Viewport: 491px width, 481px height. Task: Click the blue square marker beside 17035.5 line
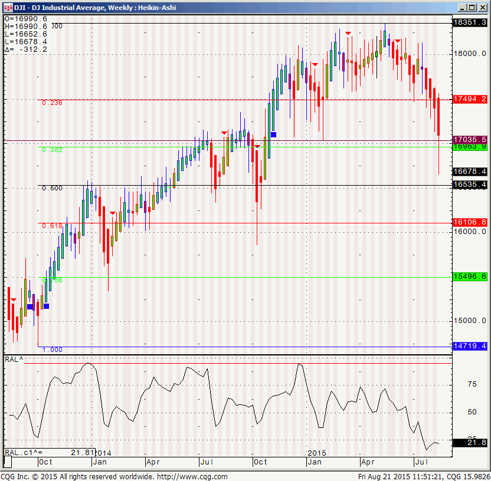coord(273,134)
